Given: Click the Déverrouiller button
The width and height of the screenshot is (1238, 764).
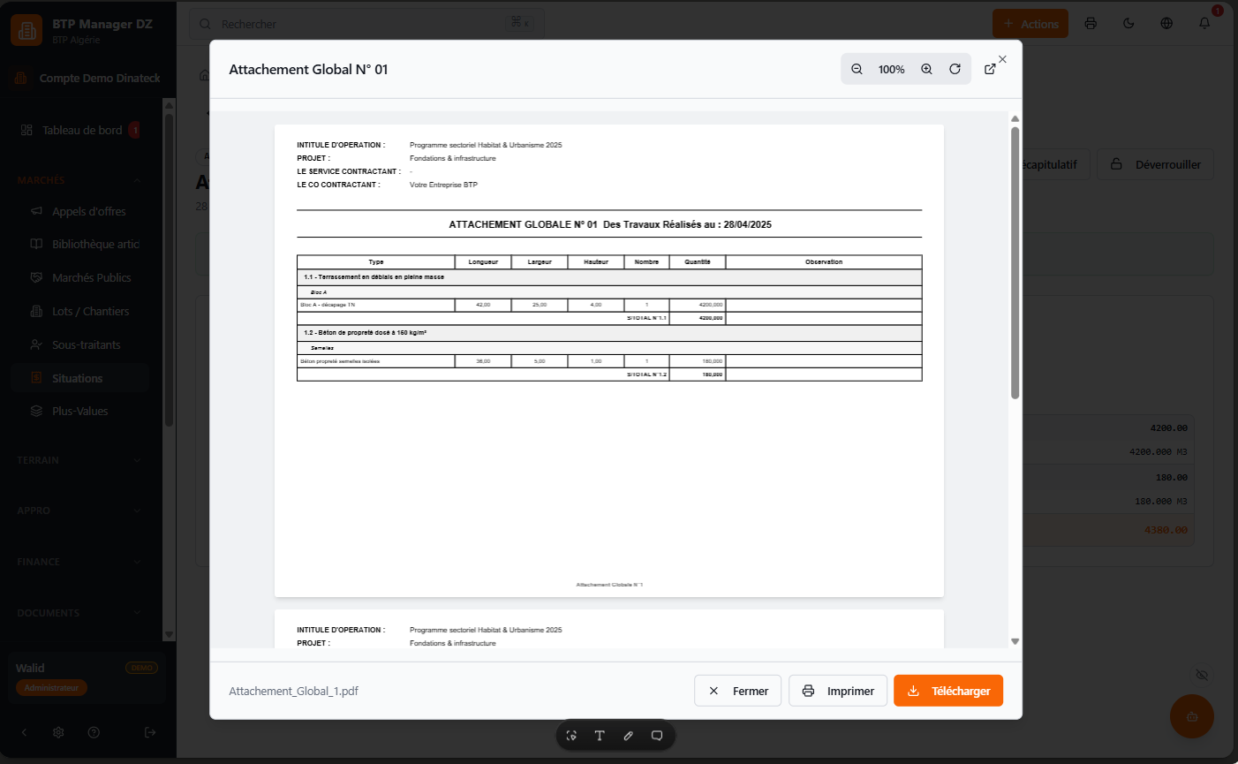Looking at the screenshot, I should click(x=1155, y=164).
